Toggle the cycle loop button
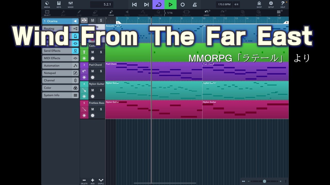 (158, 4)
